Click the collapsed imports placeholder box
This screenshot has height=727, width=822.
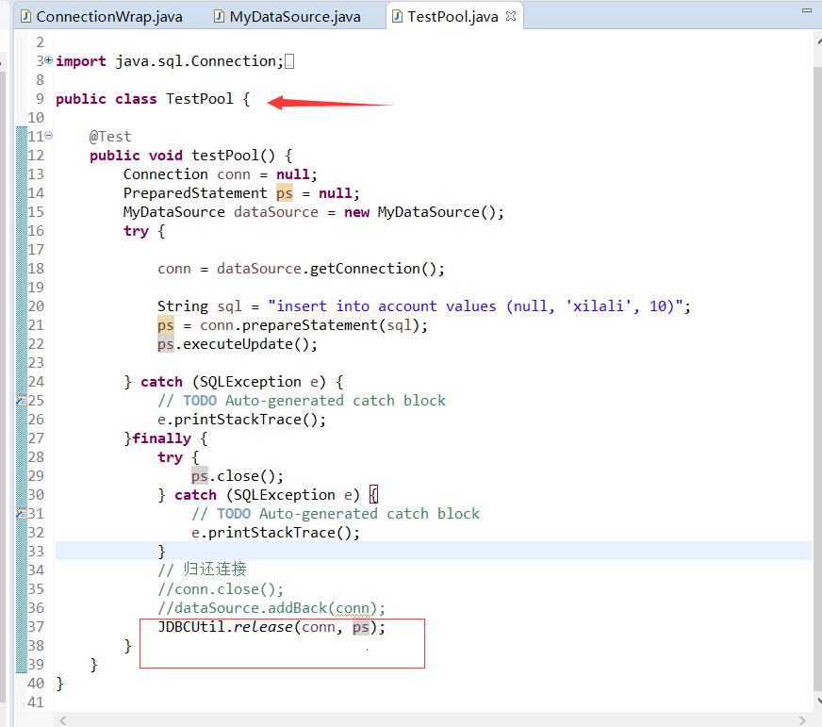pos(288,62)
